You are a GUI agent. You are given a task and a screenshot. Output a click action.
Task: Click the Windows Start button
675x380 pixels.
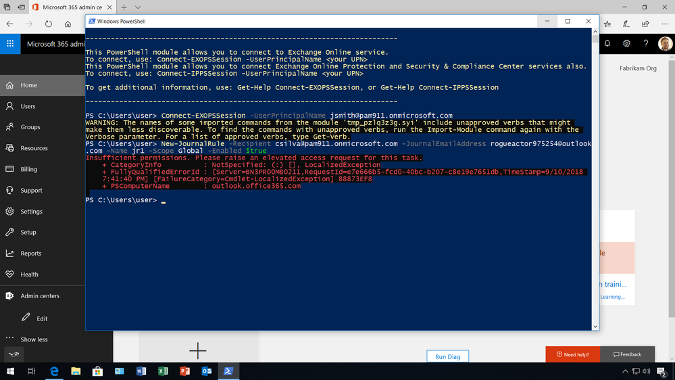pos(10,371)
